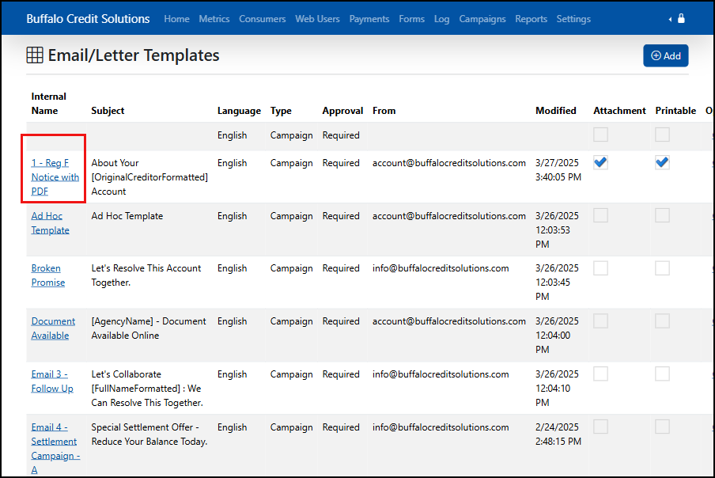Open the Forms menu item
This screenshot has height=478, width=715.
[x=412, y=19]
